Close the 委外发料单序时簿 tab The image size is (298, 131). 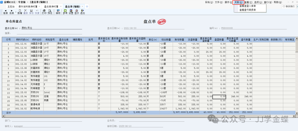(x=39, y=6)
